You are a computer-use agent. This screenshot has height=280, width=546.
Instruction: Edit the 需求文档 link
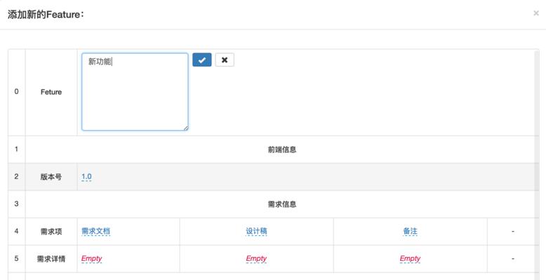pyautogui.click(x=95, y=231)
